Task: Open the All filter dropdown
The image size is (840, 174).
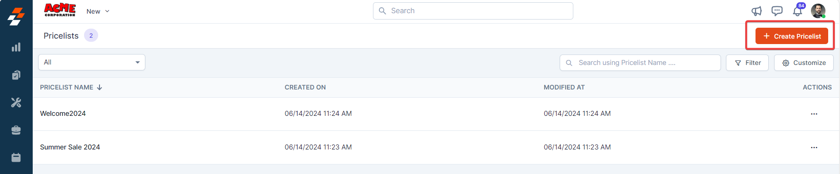Action: (92, 62)
